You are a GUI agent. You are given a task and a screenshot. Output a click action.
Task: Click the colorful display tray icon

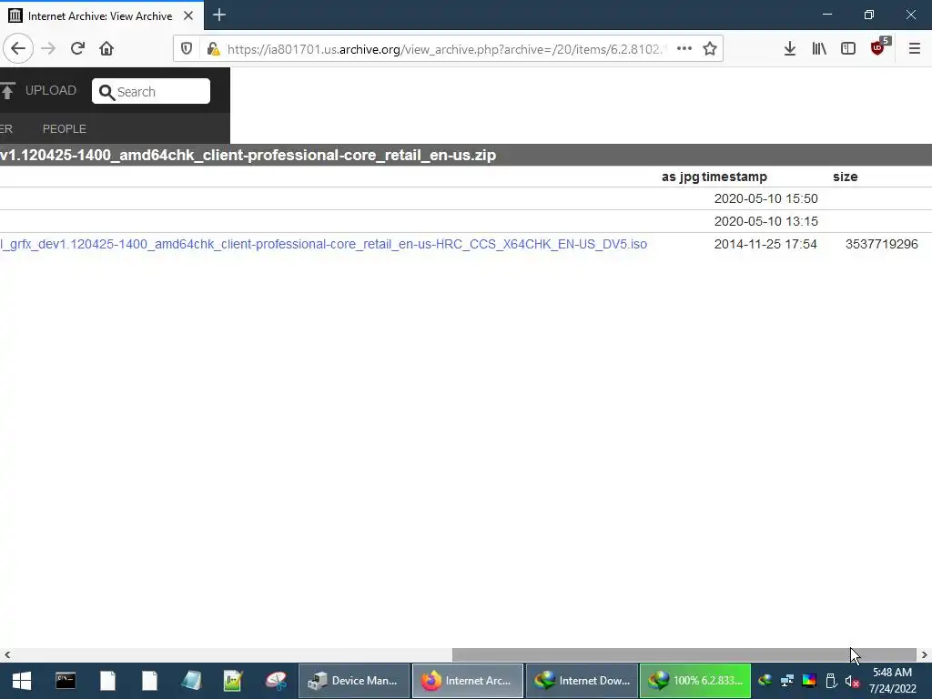click(x=809, y=681)
